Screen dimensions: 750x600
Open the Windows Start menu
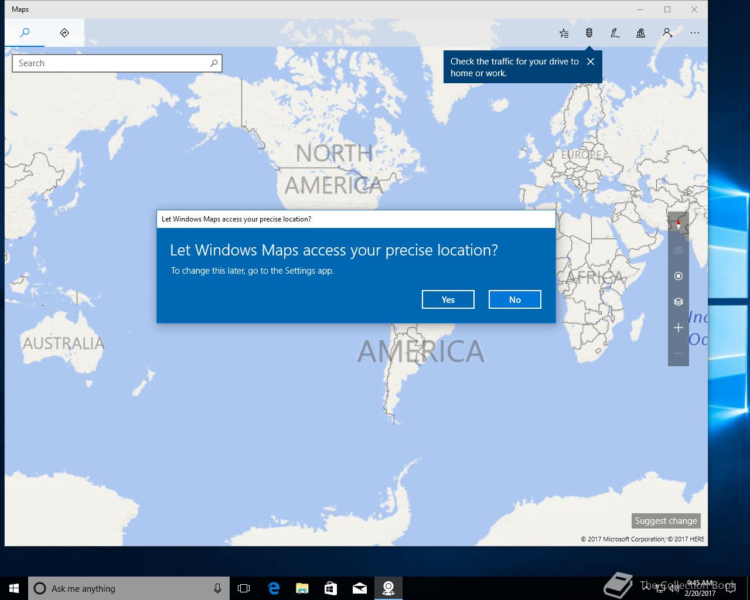click(x=14, y=588)
